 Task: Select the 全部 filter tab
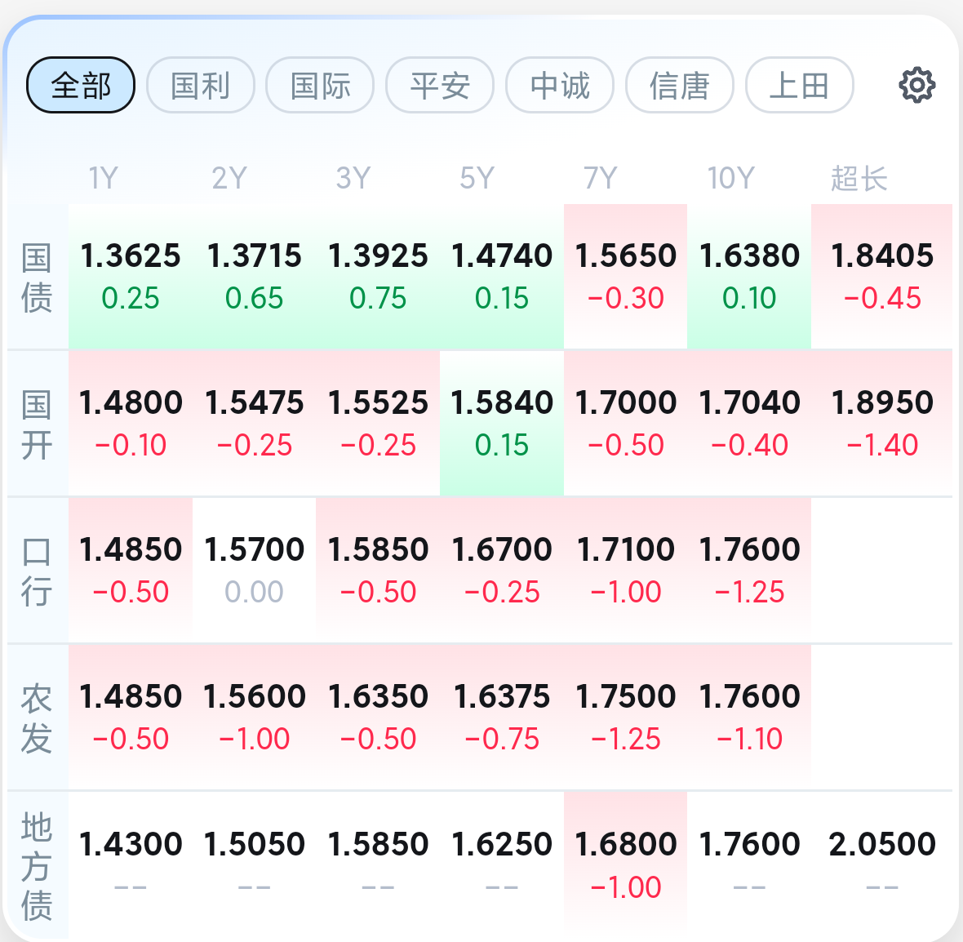[x=81, y=85]
